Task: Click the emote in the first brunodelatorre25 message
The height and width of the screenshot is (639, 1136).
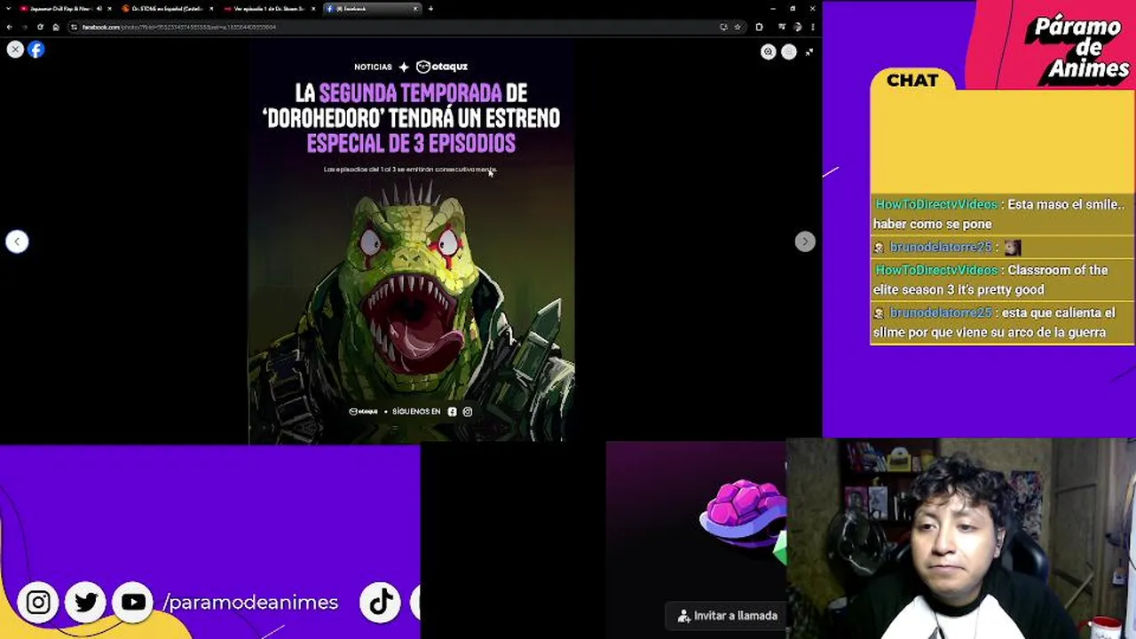Action: (1013, 248)
